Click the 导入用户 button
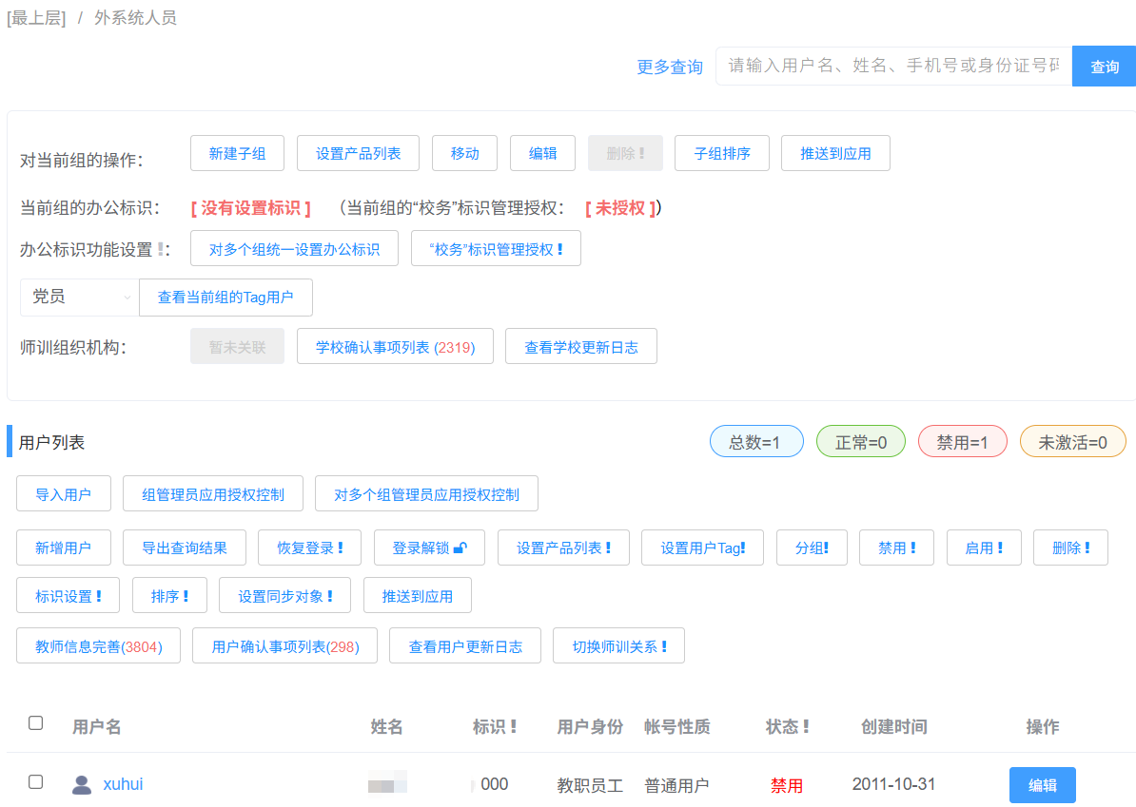The height and width of the screenshot is (807, 1136). (64, 494)
